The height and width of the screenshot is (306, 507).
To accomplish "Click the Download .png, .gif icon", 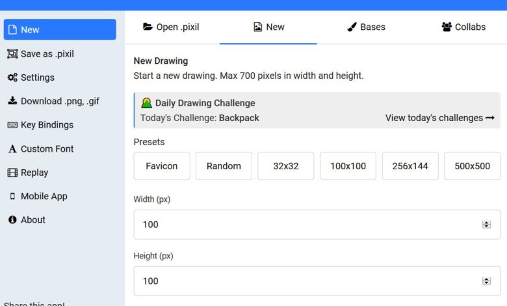I will click(x=12, y=101).
